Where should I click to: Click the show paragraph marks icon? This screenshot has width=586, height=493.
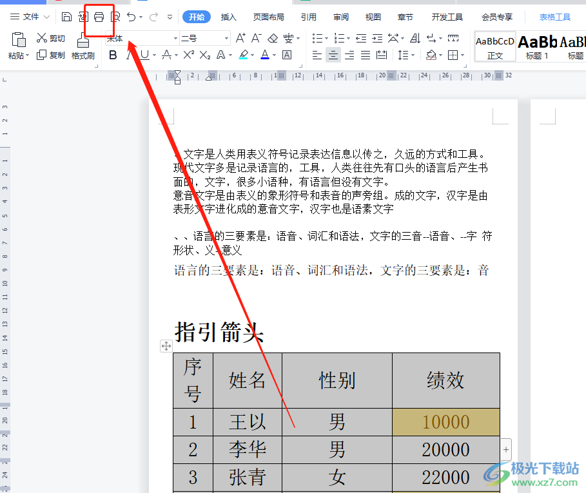point(431,38)
